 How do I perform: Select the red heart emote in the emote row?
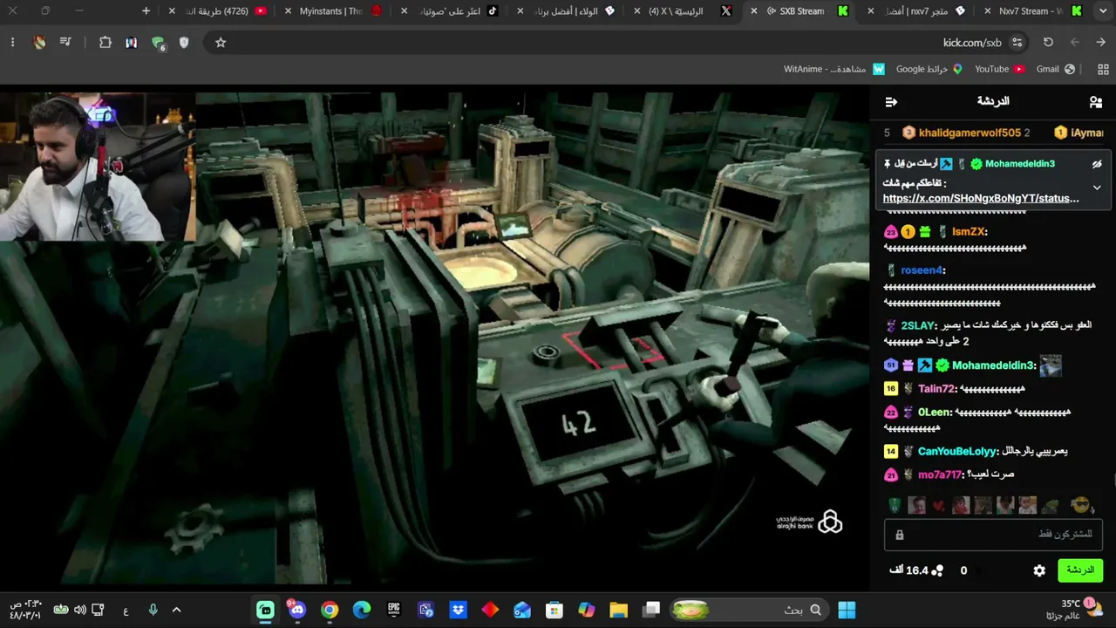[938, 506]
